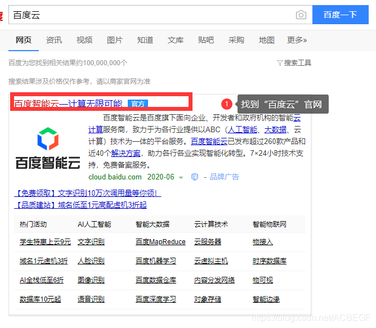Viewport: 376px width, 328px height.
Task: Open 搜索工具 filter options
Action: click(298, 63)
